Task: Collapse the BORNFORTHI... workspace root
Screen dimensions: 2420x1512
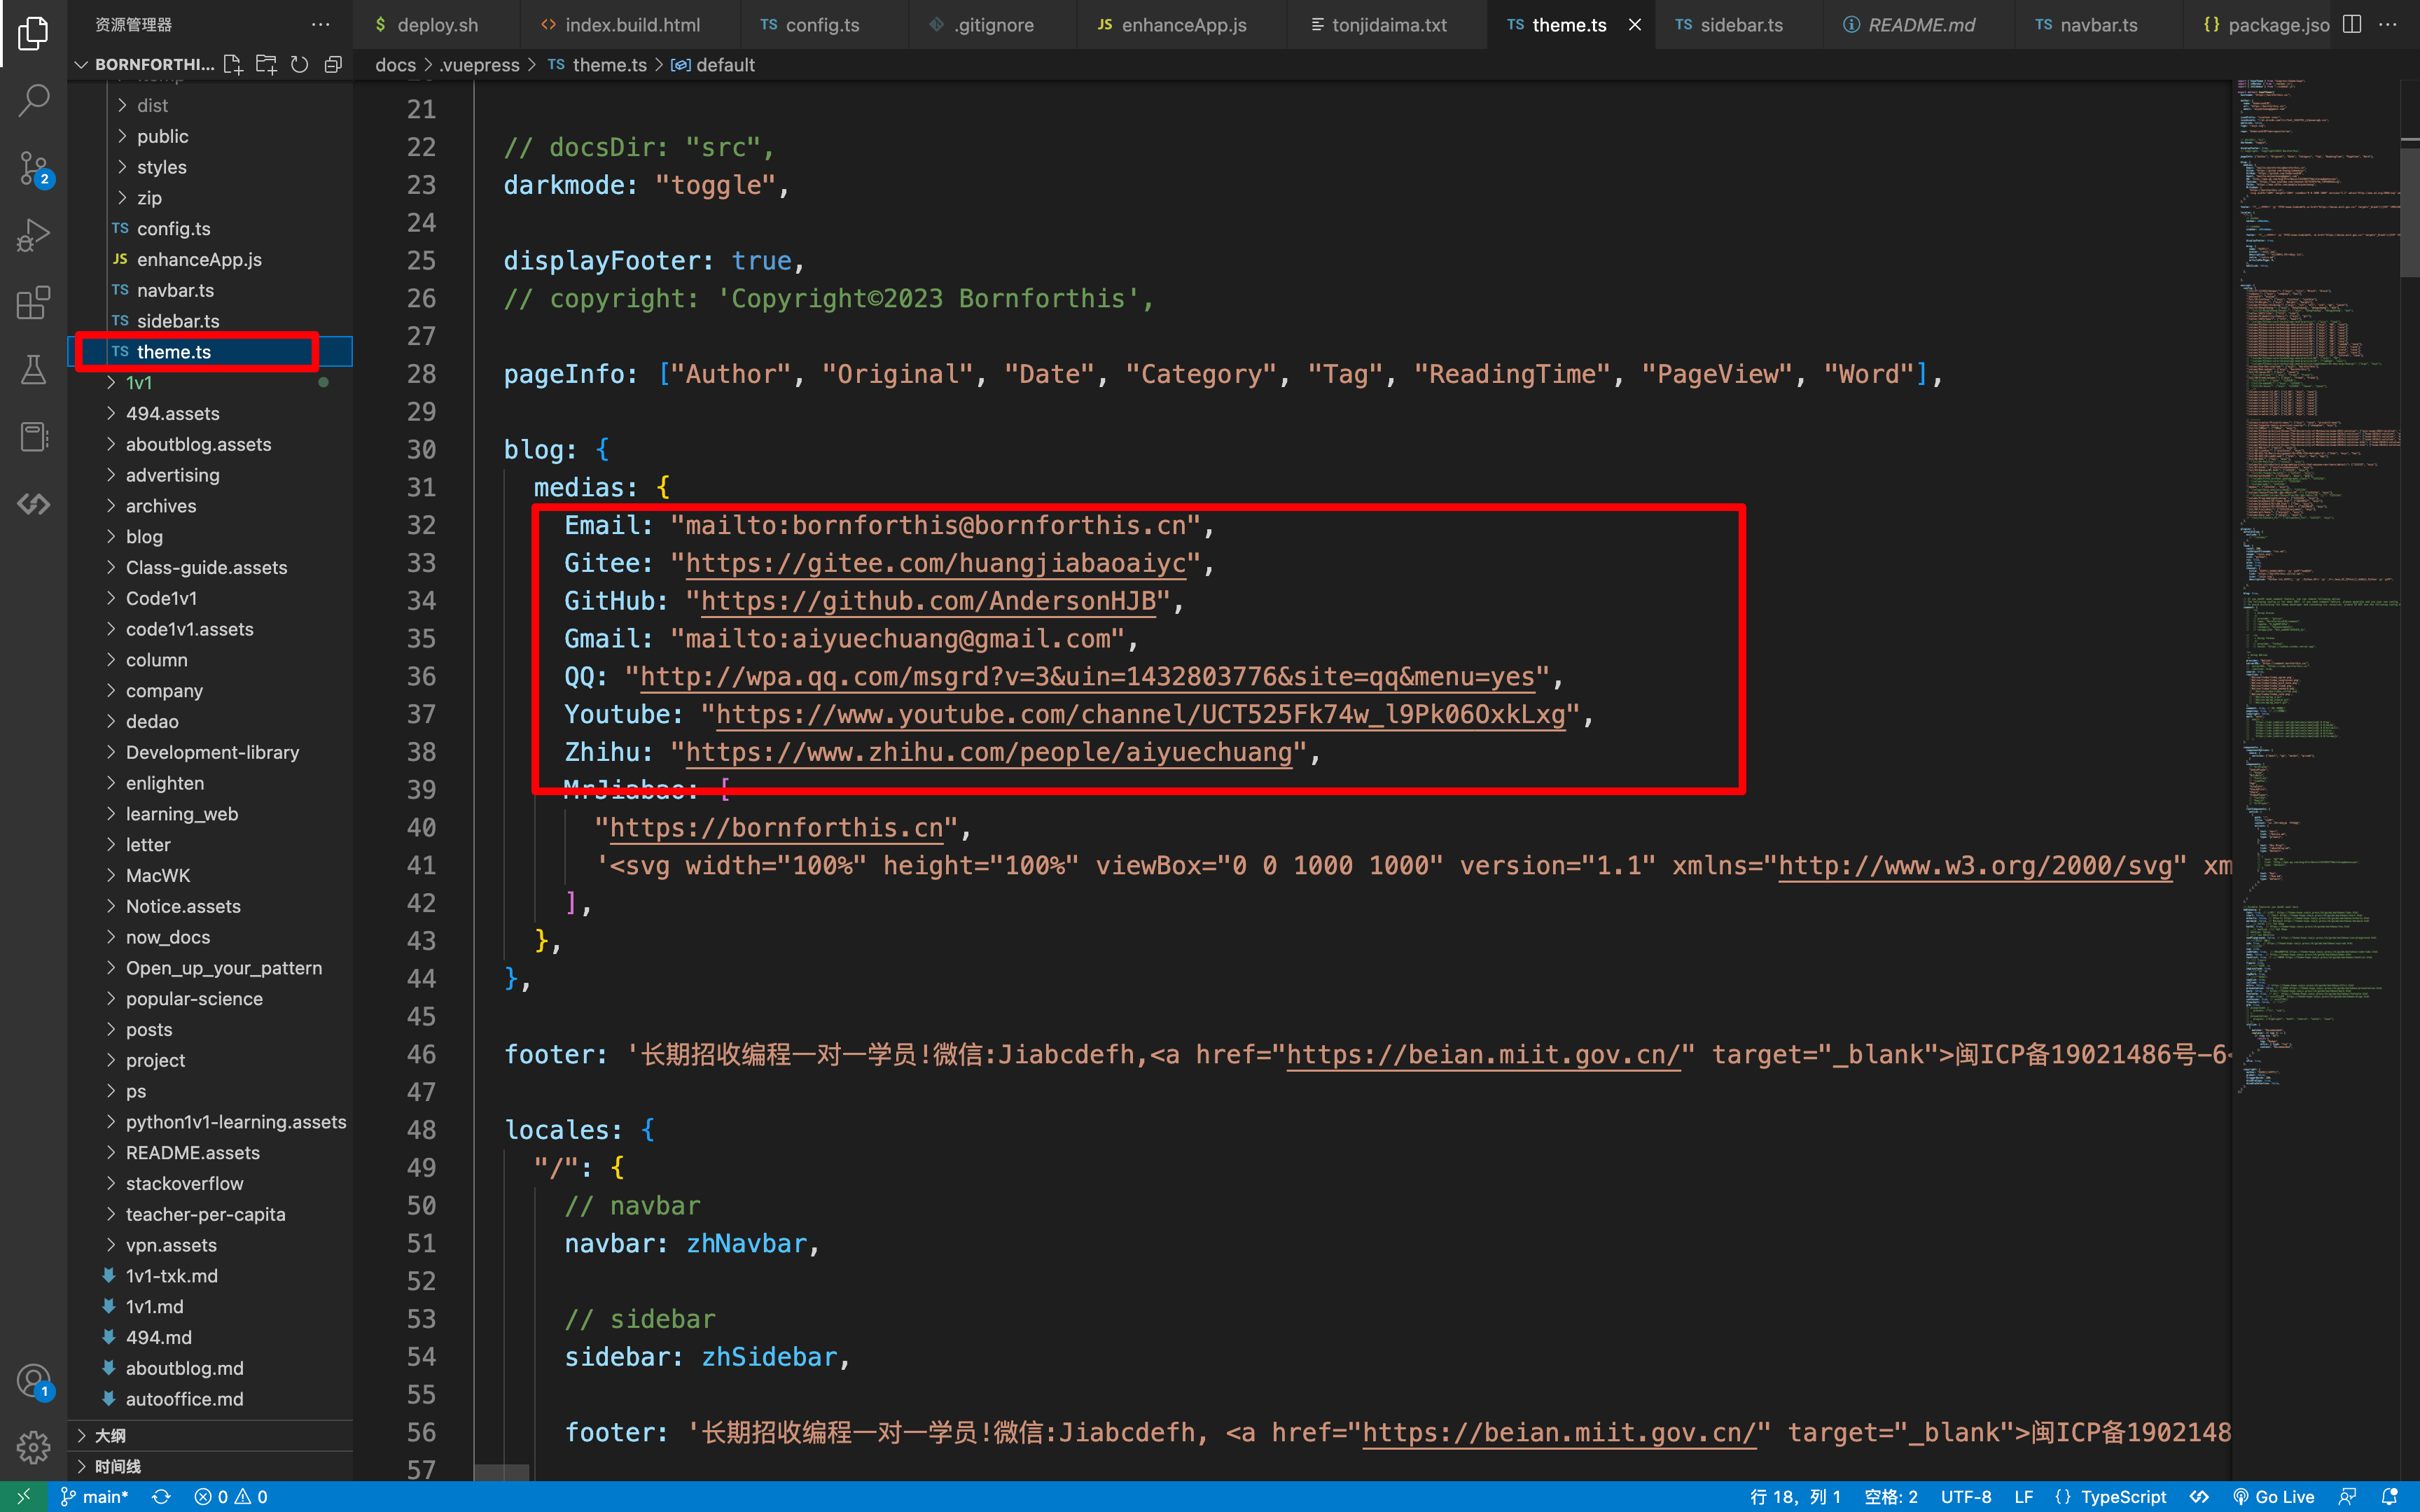Action: pos(145,64)
